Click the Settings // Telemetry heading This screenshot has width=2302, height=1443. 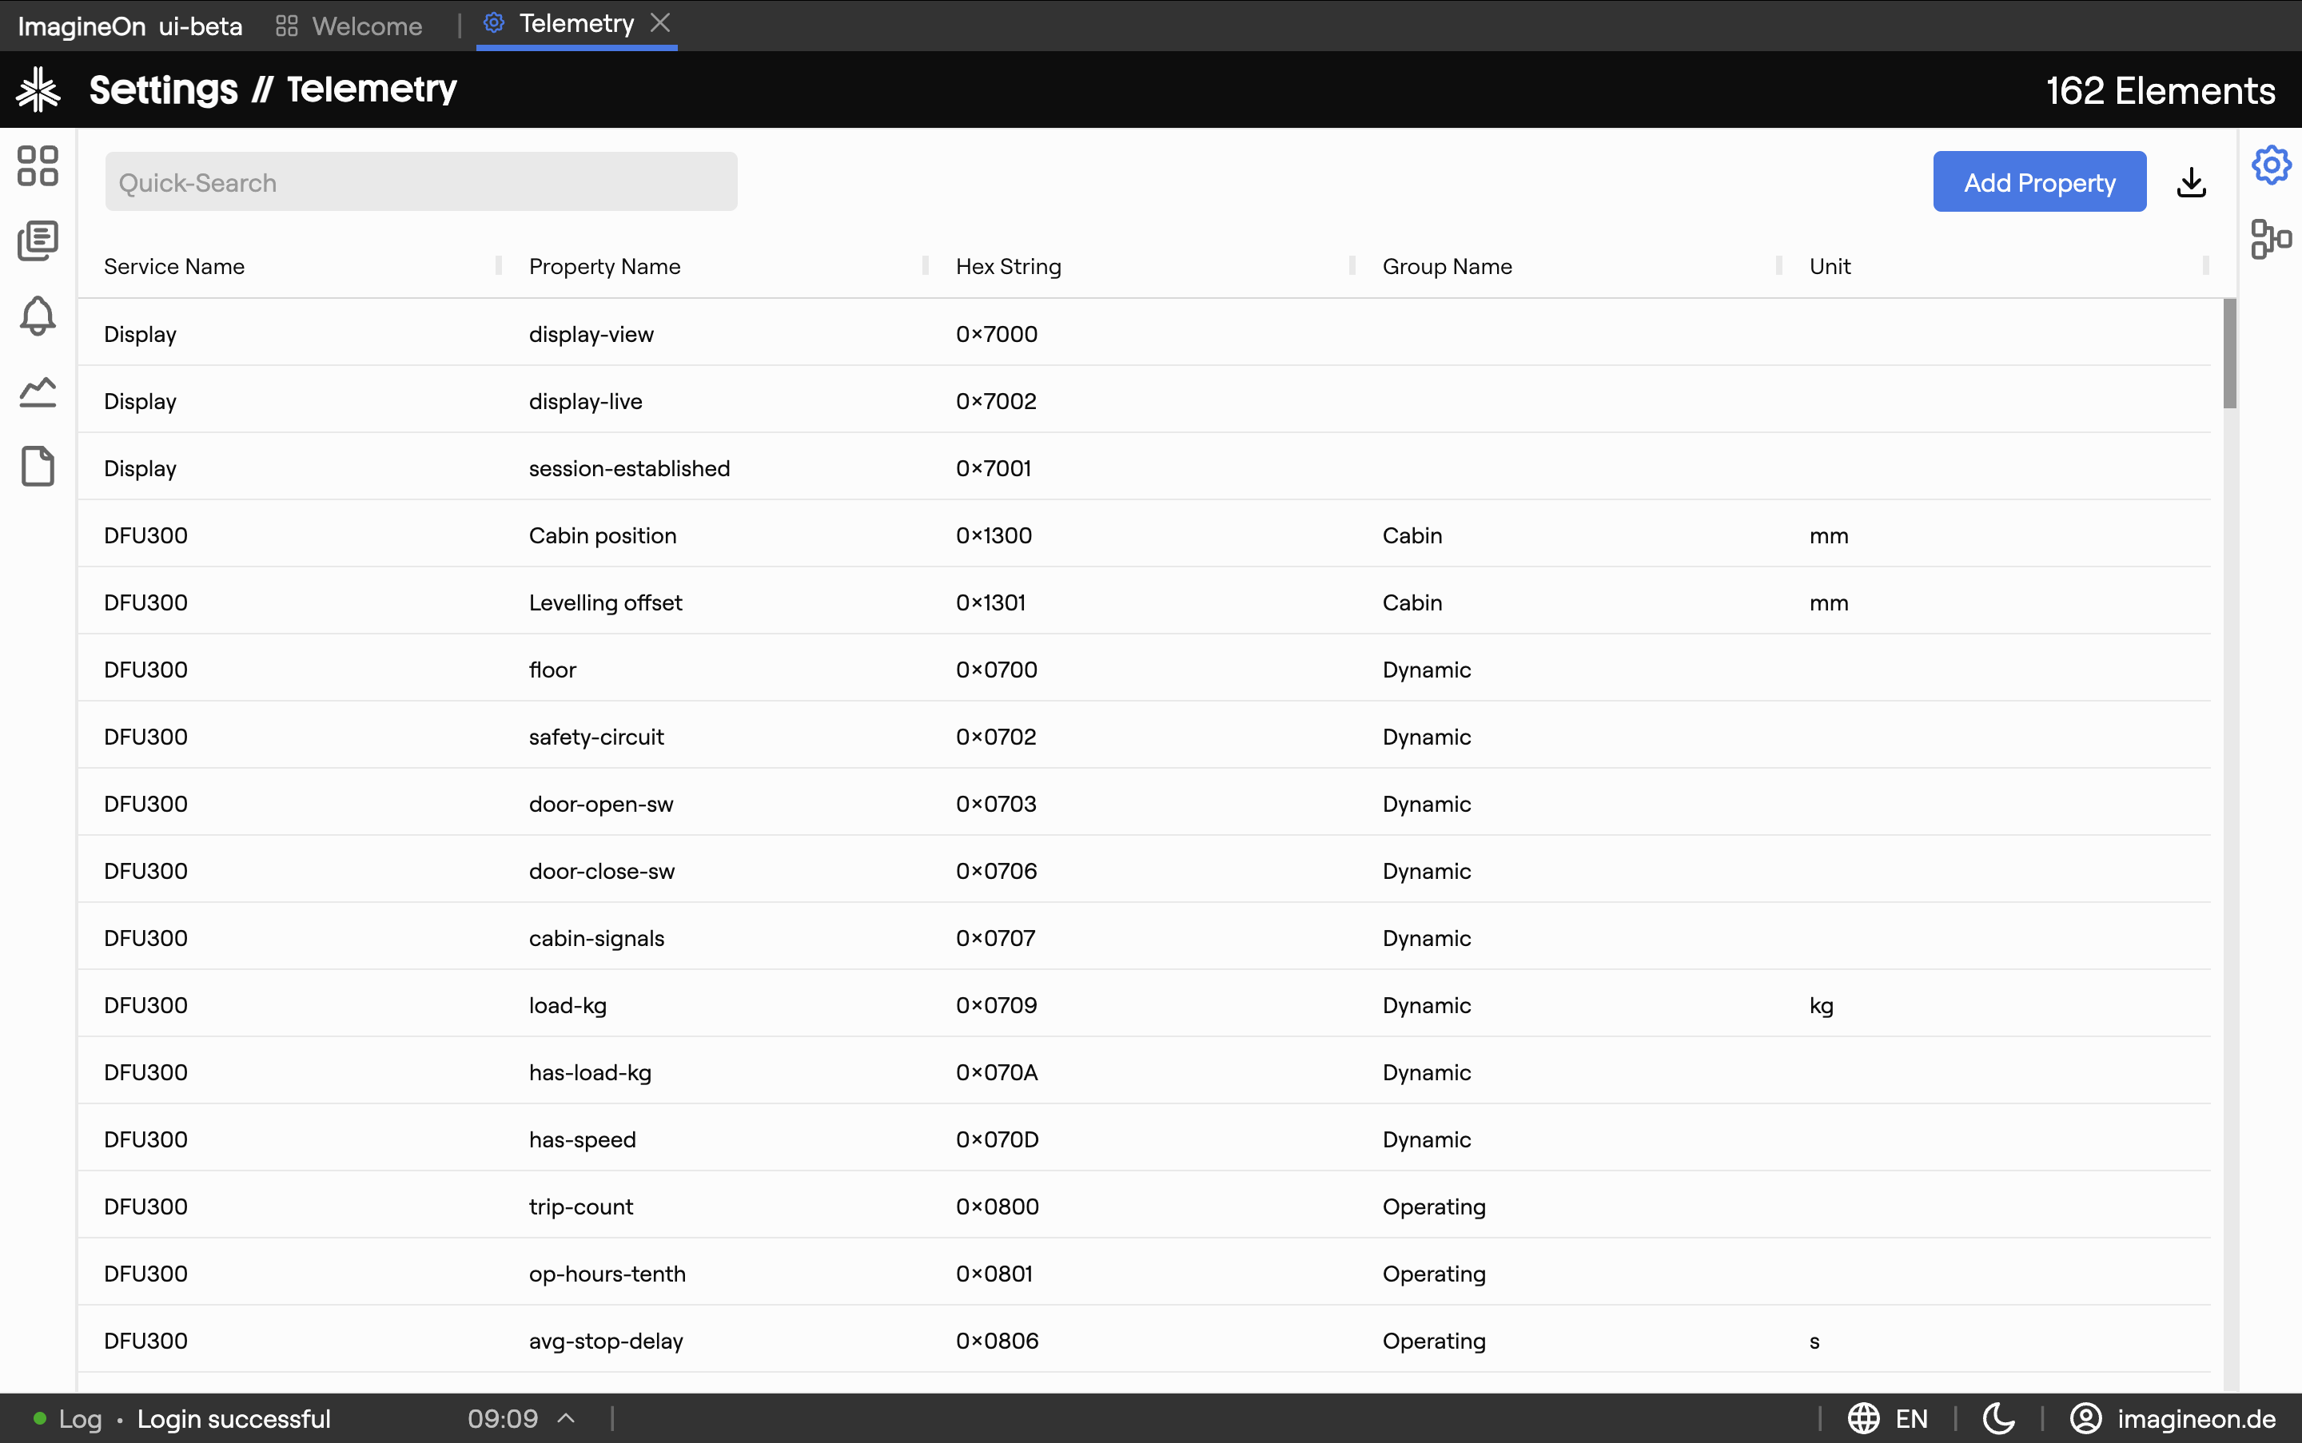click(273, 89)
